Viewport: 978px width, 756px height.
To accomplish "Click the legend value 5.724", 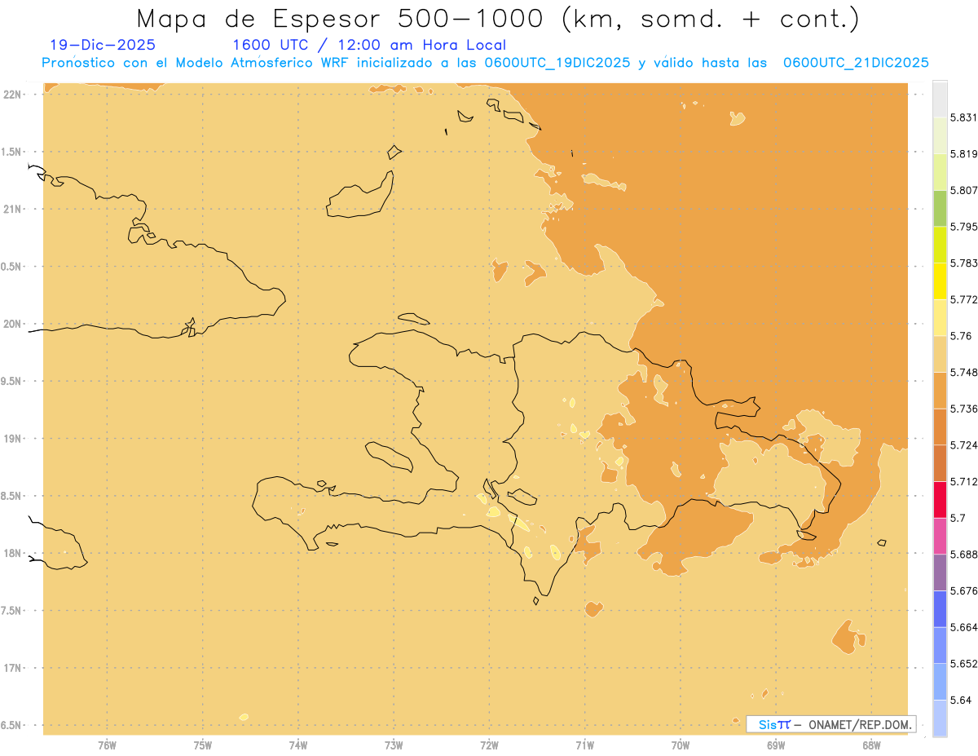I will 964,445.
